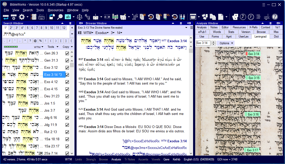Uncheck the Gen 26:3 verse checkbox
Screen dimensions: 285x164
pyautogui.click(x=67, y=53)
